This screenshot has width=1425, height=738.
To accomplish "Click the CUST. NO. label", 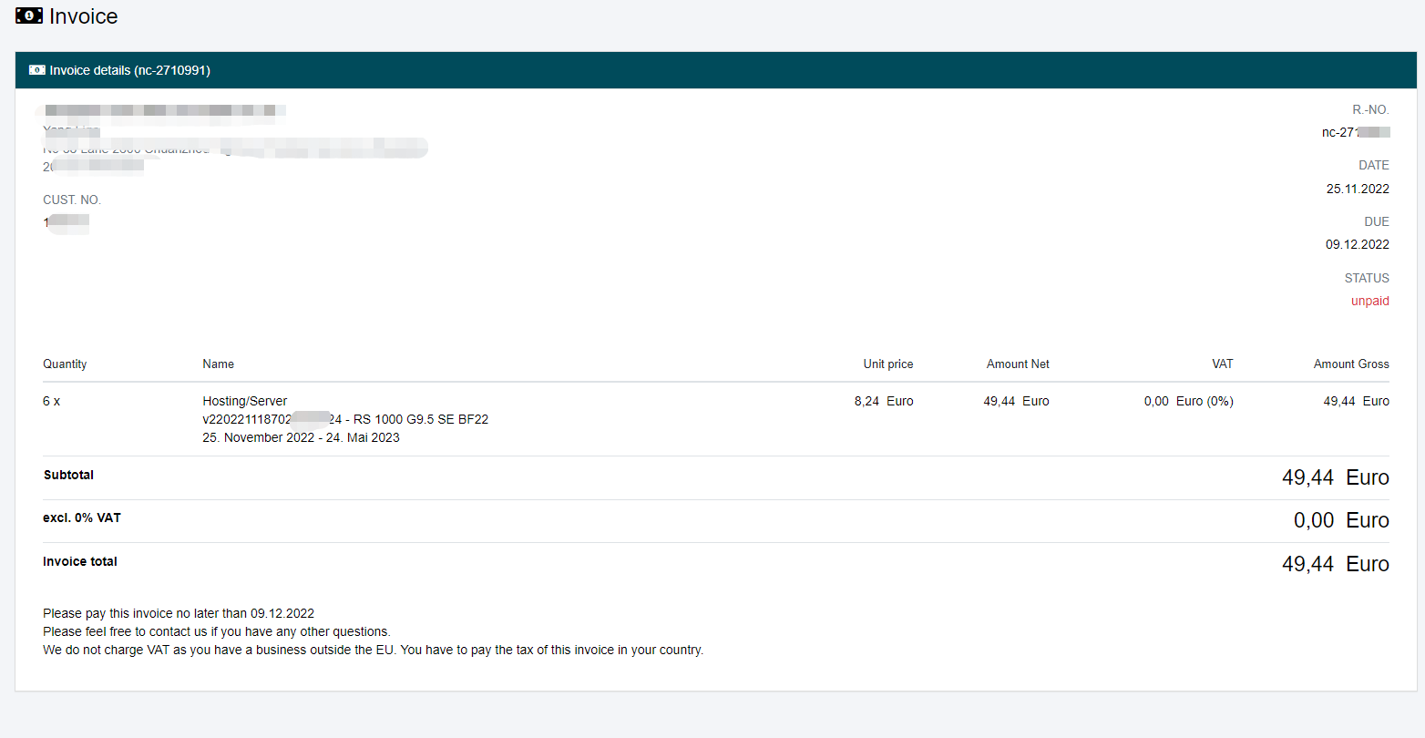I will coord(71,200).
